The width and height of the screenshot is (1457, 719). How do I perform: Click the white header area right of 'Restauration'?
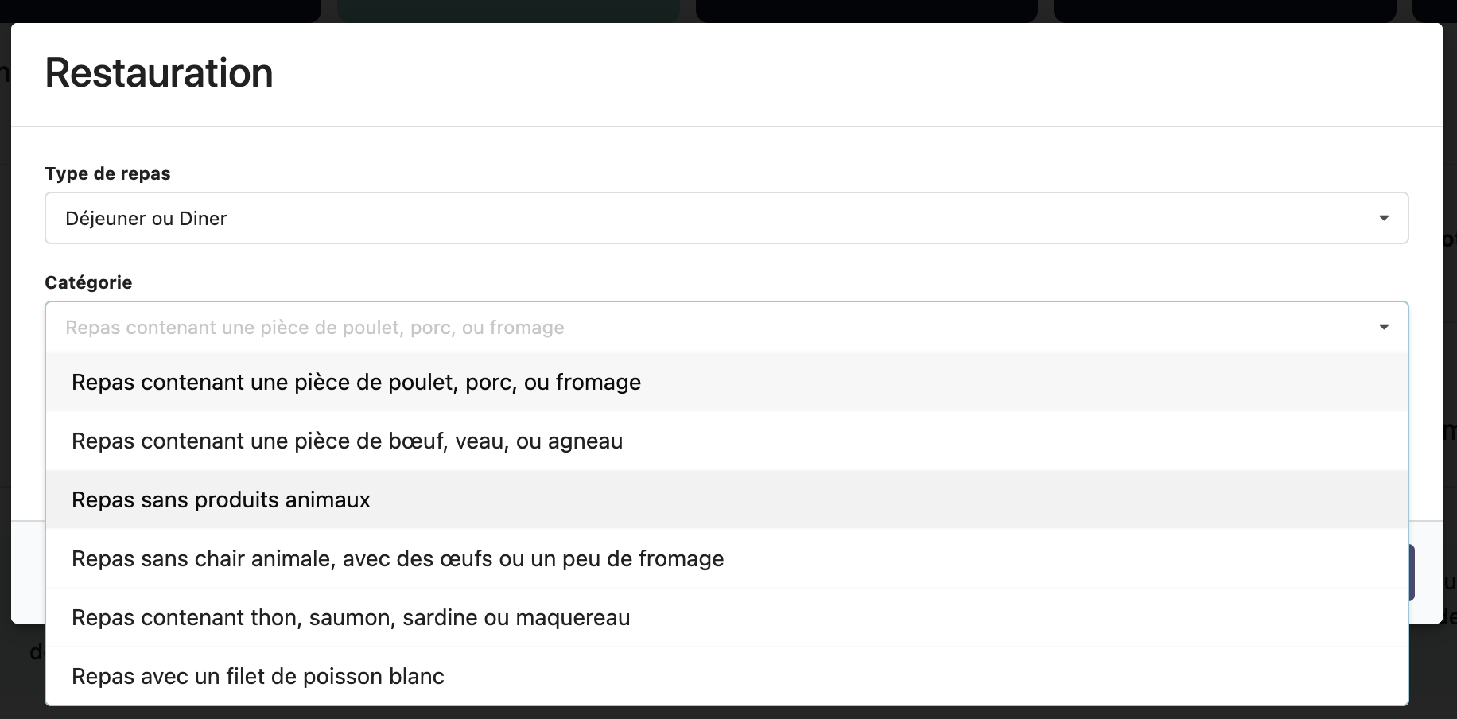coord(795,73)
